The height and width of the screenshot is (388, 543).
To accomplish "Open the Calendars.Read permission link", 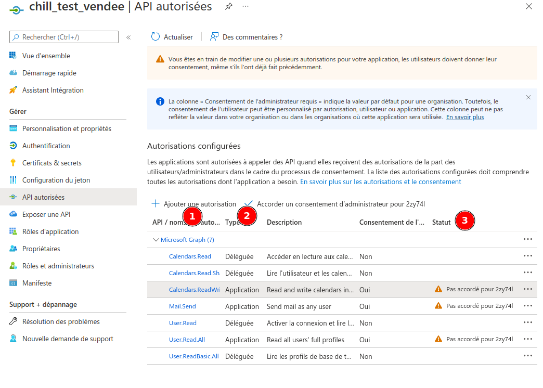I will 190,256.
